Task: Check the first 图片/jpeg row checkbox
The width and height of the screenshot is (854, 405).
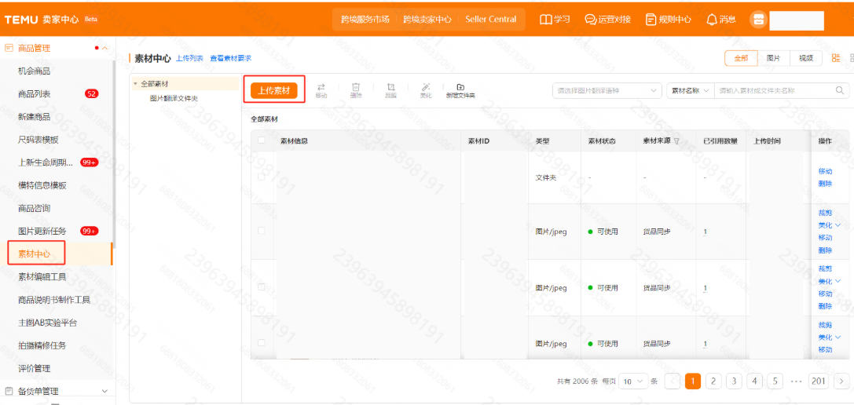Action: 262,231
